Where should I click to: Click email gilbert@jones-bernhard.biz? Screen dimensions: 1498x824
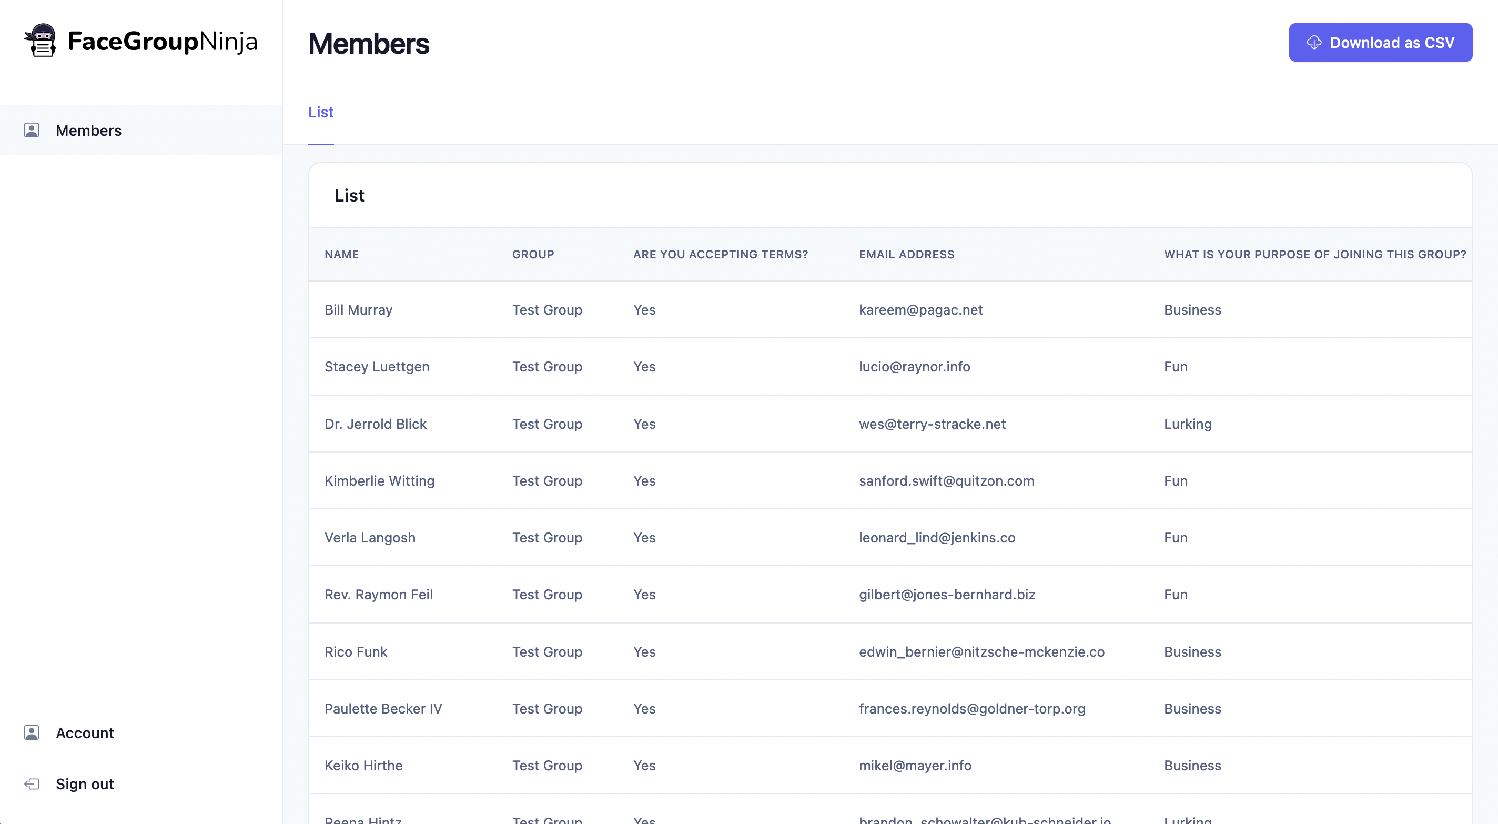(x=947, y=594)
